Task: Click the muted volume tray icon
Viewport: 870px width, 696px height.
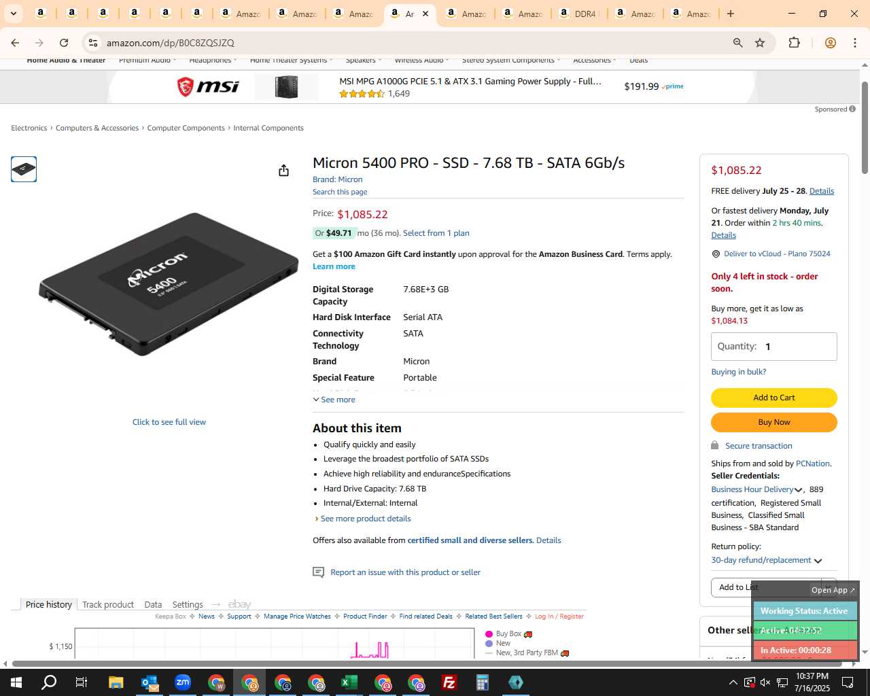Action: [765, 682]
